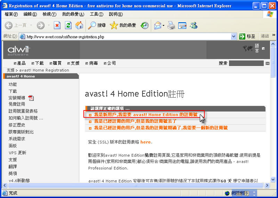This screenshot has width=278, height=198.
Task: Open the 工具(T) menu
Action: click(97, 14)
